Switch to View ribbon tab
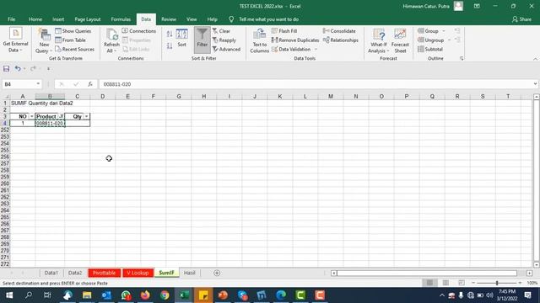 point(192,19)
